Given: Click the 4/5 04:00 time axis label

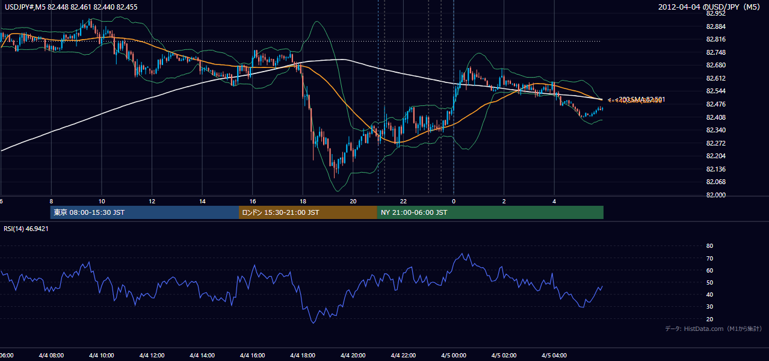Looking at the screenshot, I should tap(555, 355).
